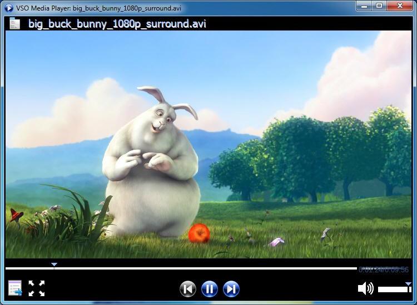The image size is (417, 305).
Task: Minimize the media player window
Action: (x=365, y=6)
